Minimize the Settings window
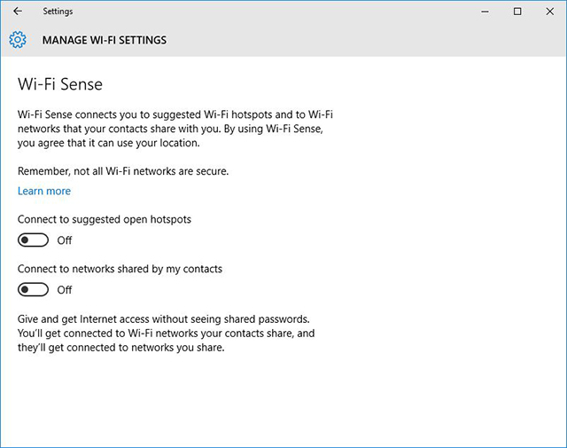The height and width of the screenshot is (448, 567). click(x=485, y=12)
